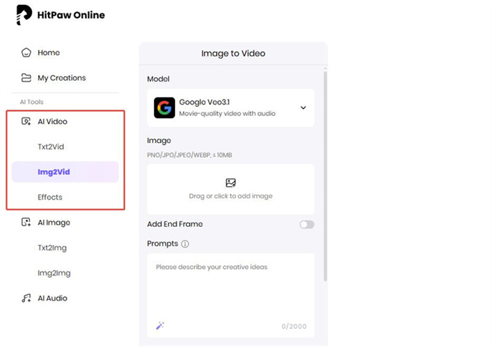Select the AI Video section label
The height and width of the screenshot is (347, 491).
[x=52, y=121]
